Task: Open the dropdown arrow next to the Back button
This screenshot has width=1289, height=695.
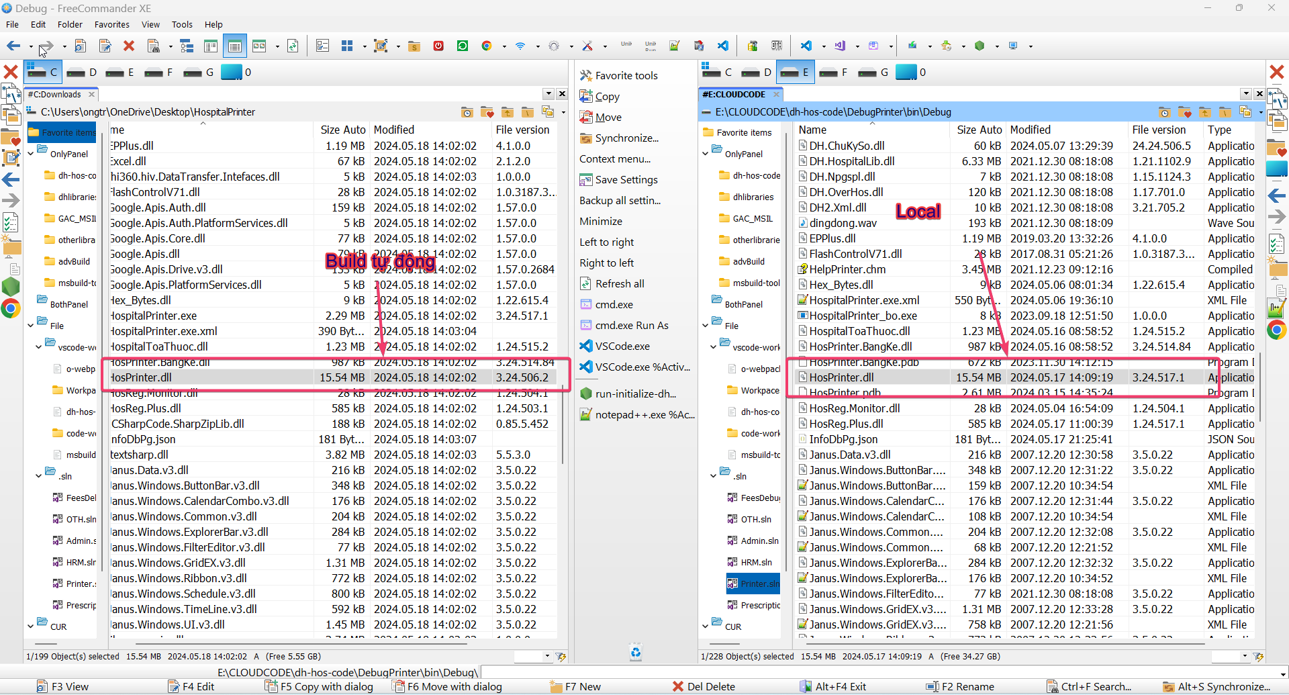Action: [30, 46]
